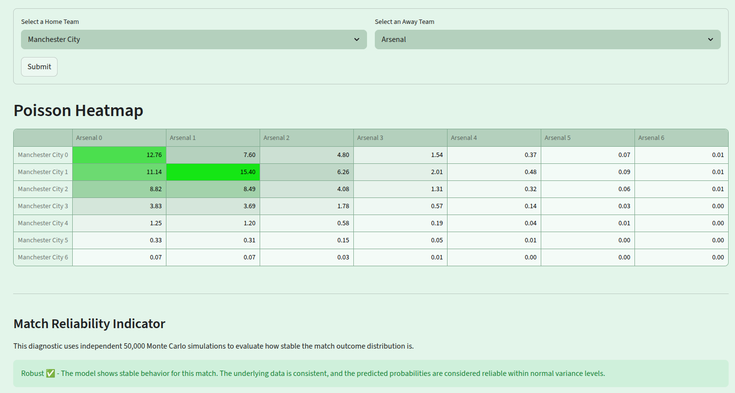Click the Manchester City 1 row label
The width and height of the screenshot is (735, 393).
point(43,172)
